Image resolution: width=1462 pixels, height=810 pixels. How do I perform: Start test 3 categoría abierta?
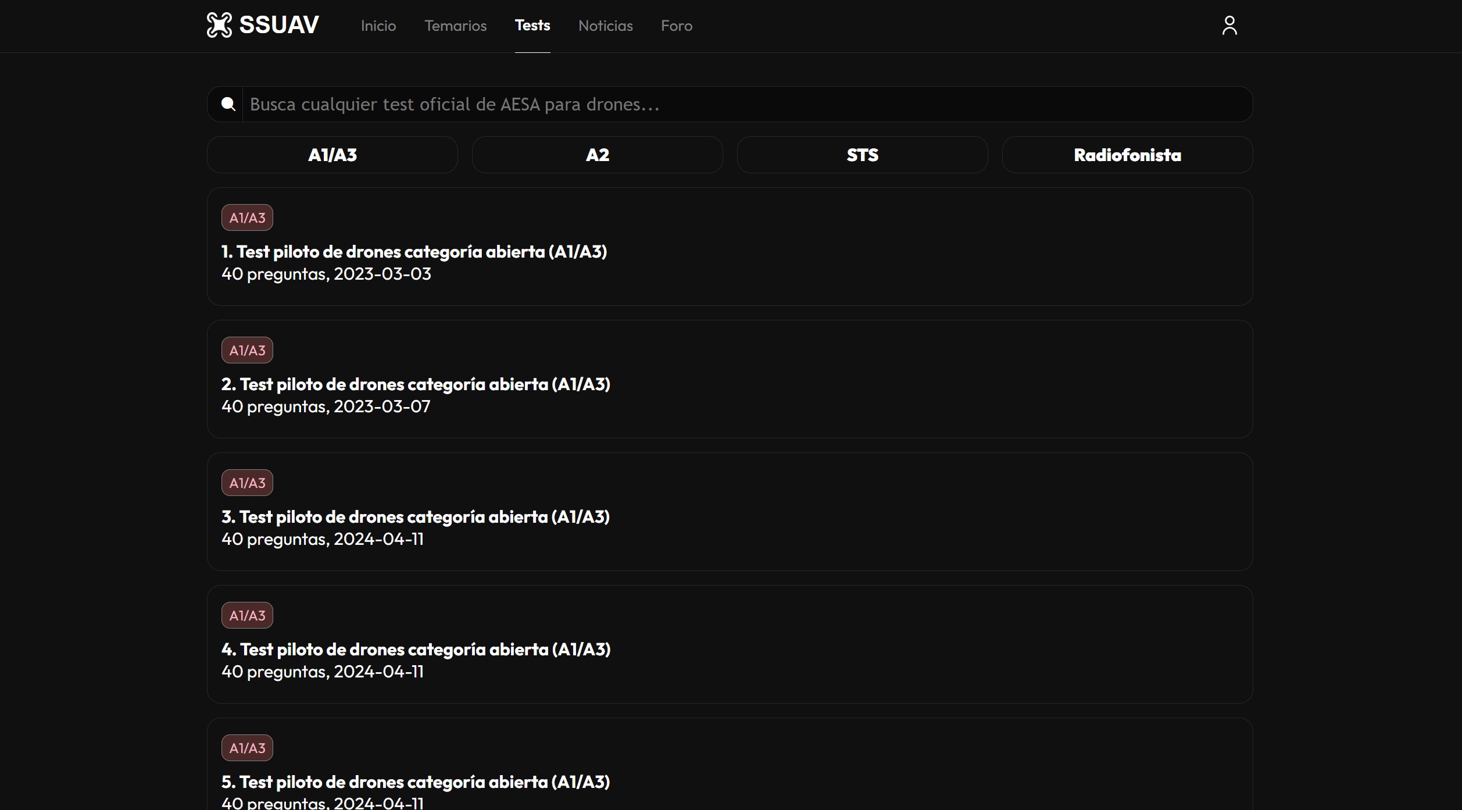(x=415, y=517)
